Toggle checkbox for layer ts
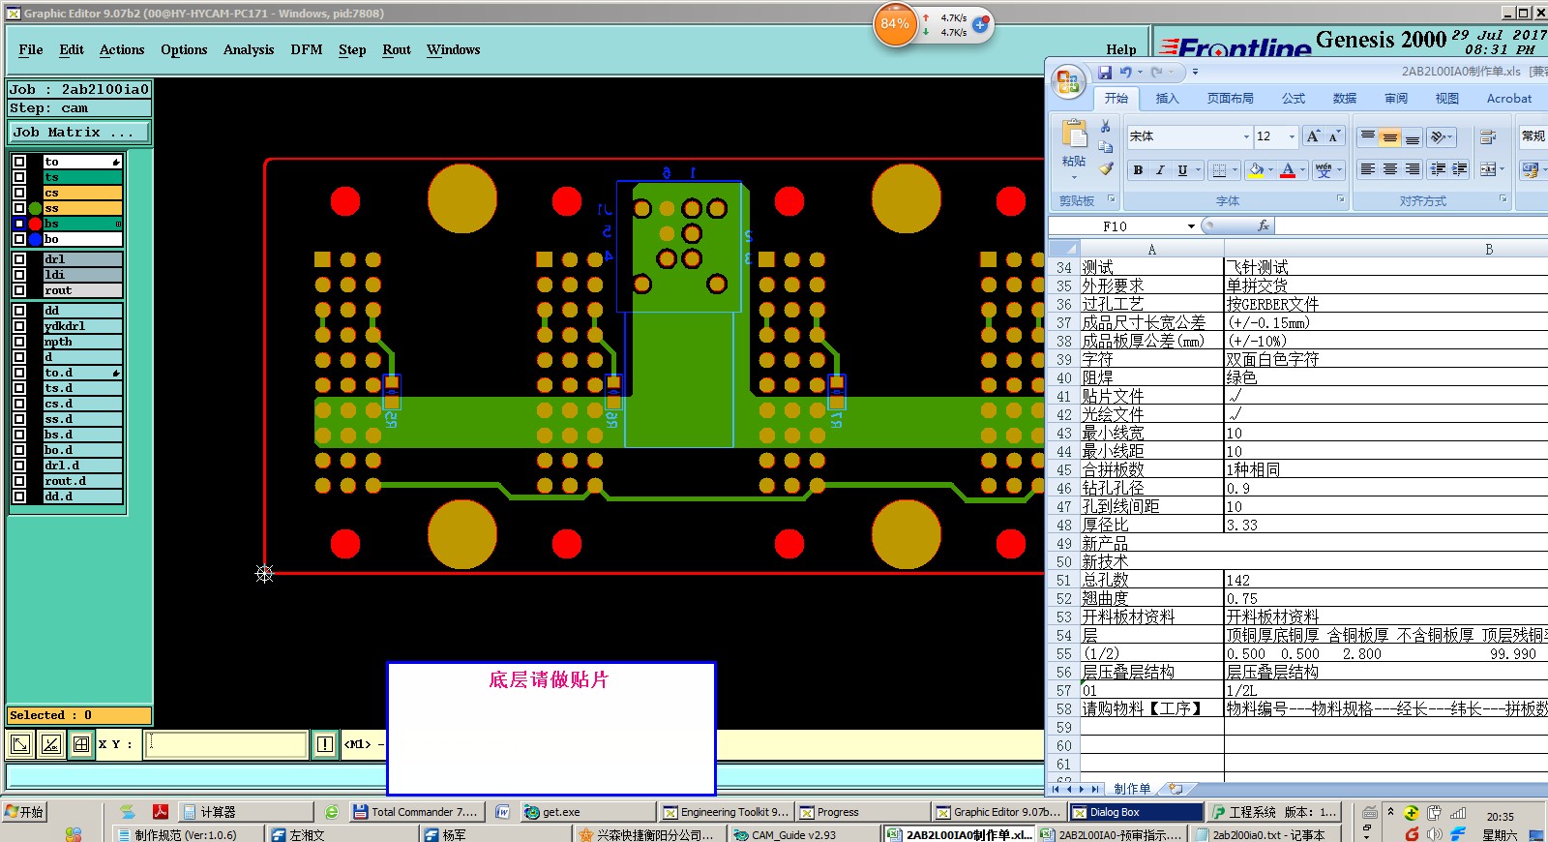1548x842 pixels. click(19, 177)
